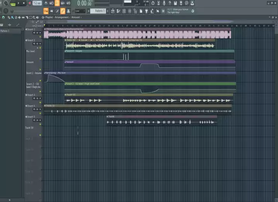Edit the 152 tempo field
This screenshot has height=202, width=278.
point(37,3)
